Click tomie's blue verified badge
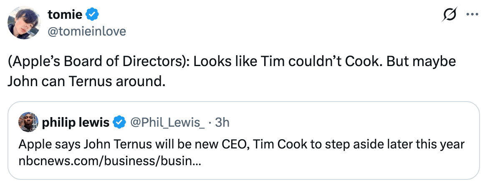The height and width of the screenshot is (189, 490). pyautogui.click(x=92, y=15)
